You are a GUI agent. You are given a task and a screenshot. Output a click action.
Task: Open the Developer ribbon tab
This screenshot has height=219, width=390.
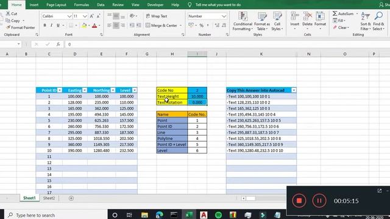click(x=155, y=5)
